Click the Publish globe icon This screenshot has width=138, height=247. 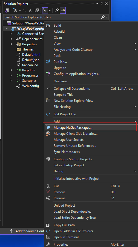tap(48, 61)
